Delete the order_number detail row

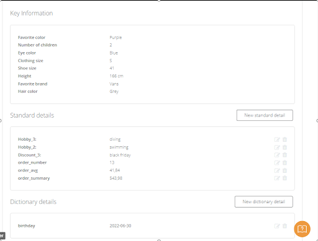coord(284,162)
